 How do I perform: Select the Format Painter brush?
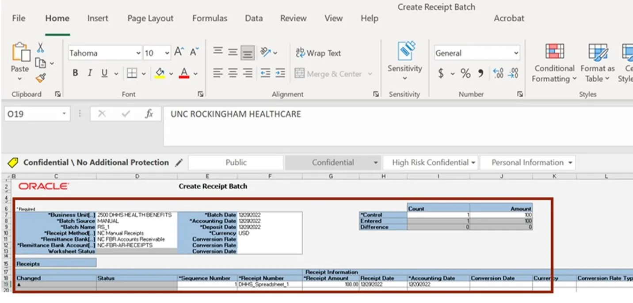(x=41, y=78)
